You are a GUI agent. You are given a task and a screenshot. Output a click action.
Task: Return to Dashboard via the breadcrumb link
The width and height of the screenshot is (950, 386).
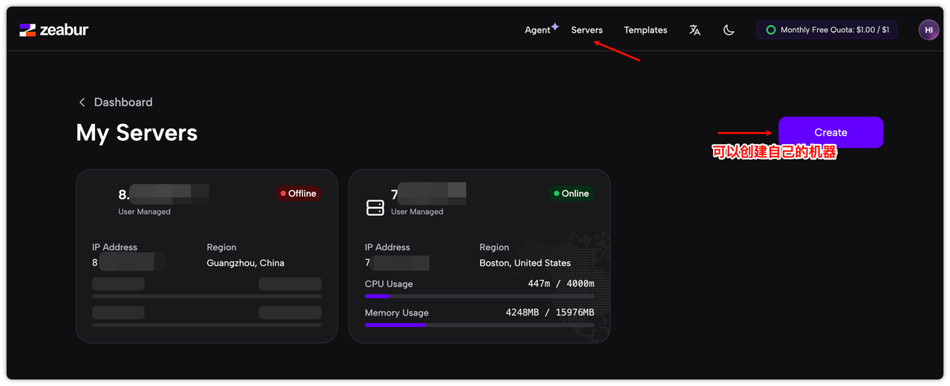tap(123, 102)
